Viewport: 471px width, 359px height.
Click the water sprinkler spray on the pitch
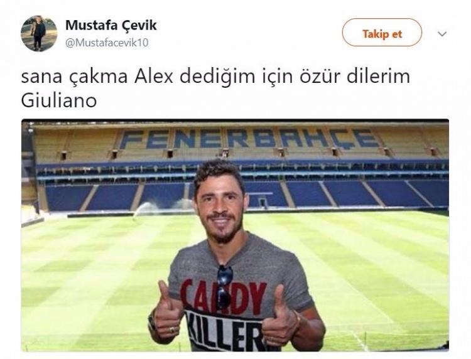146,208
